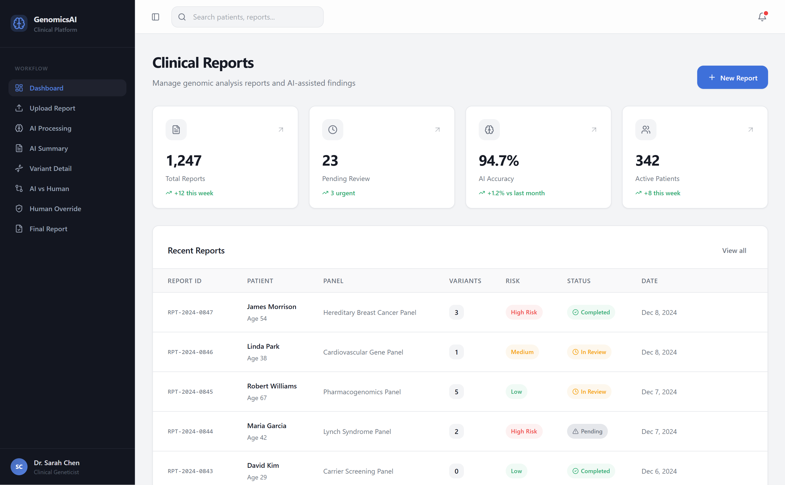Click Hereditary Breast Cancer Panel cell

point(369,312)
